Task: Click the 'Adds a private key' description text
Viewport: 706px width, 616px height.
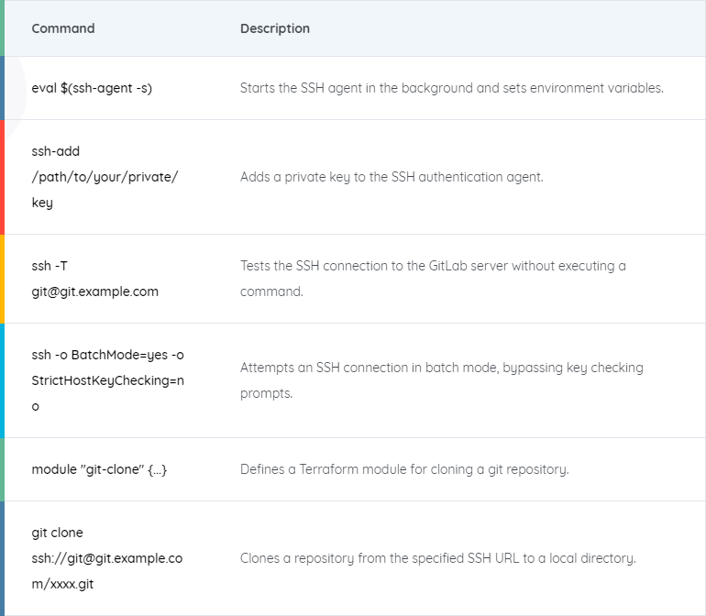Action: coord(392,177)
